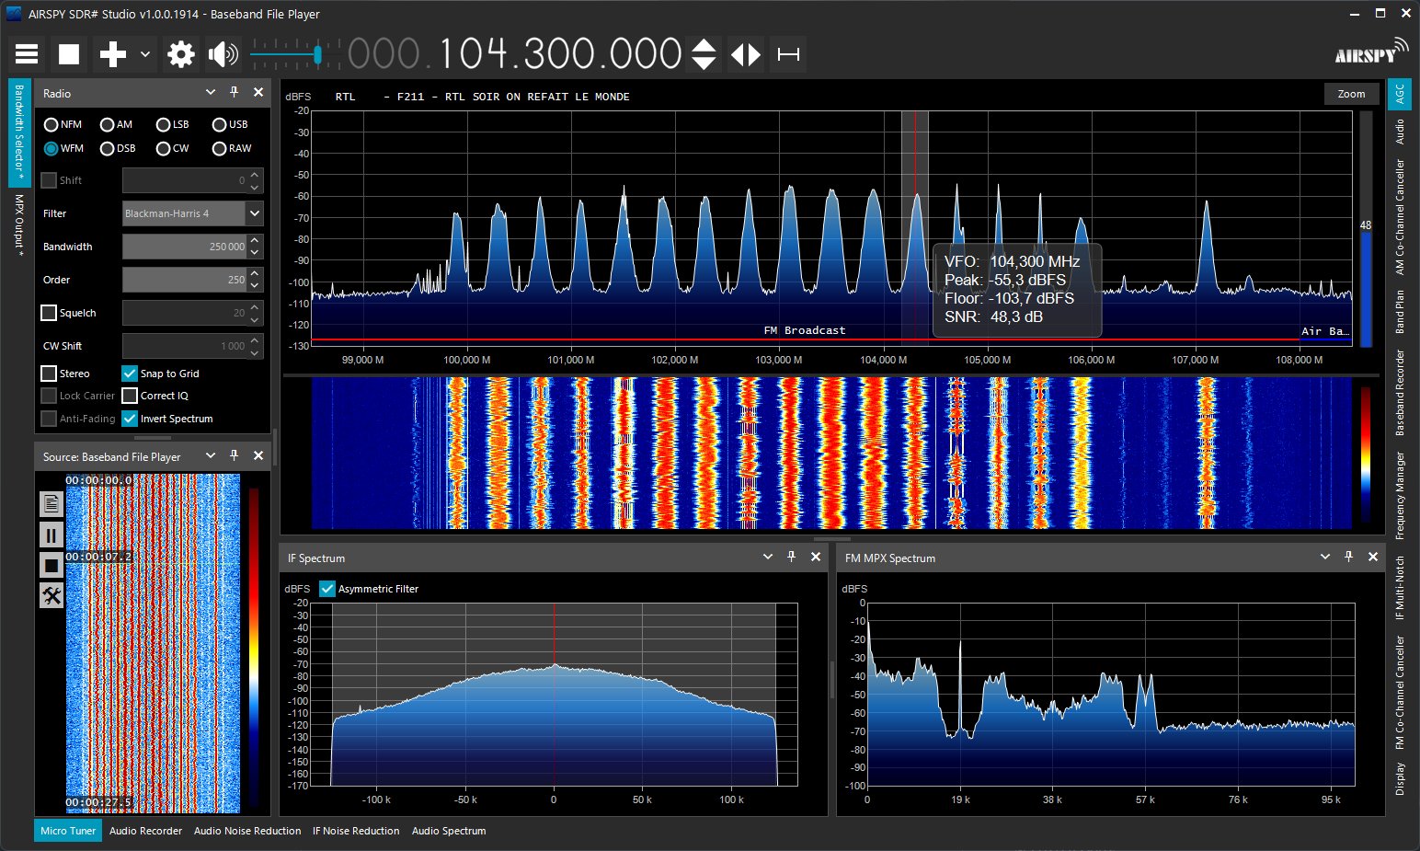This screenshot has width=1420, height=851.
Task: Disable the Asymmetric Filter checkbox
Action: (327, 589)
